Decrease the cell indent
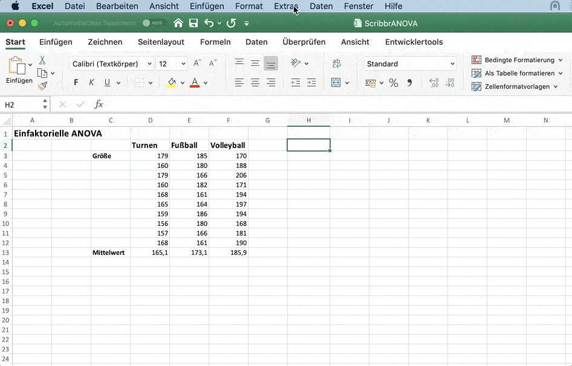Viewport: 572px width, 366px height. [296, 83]
